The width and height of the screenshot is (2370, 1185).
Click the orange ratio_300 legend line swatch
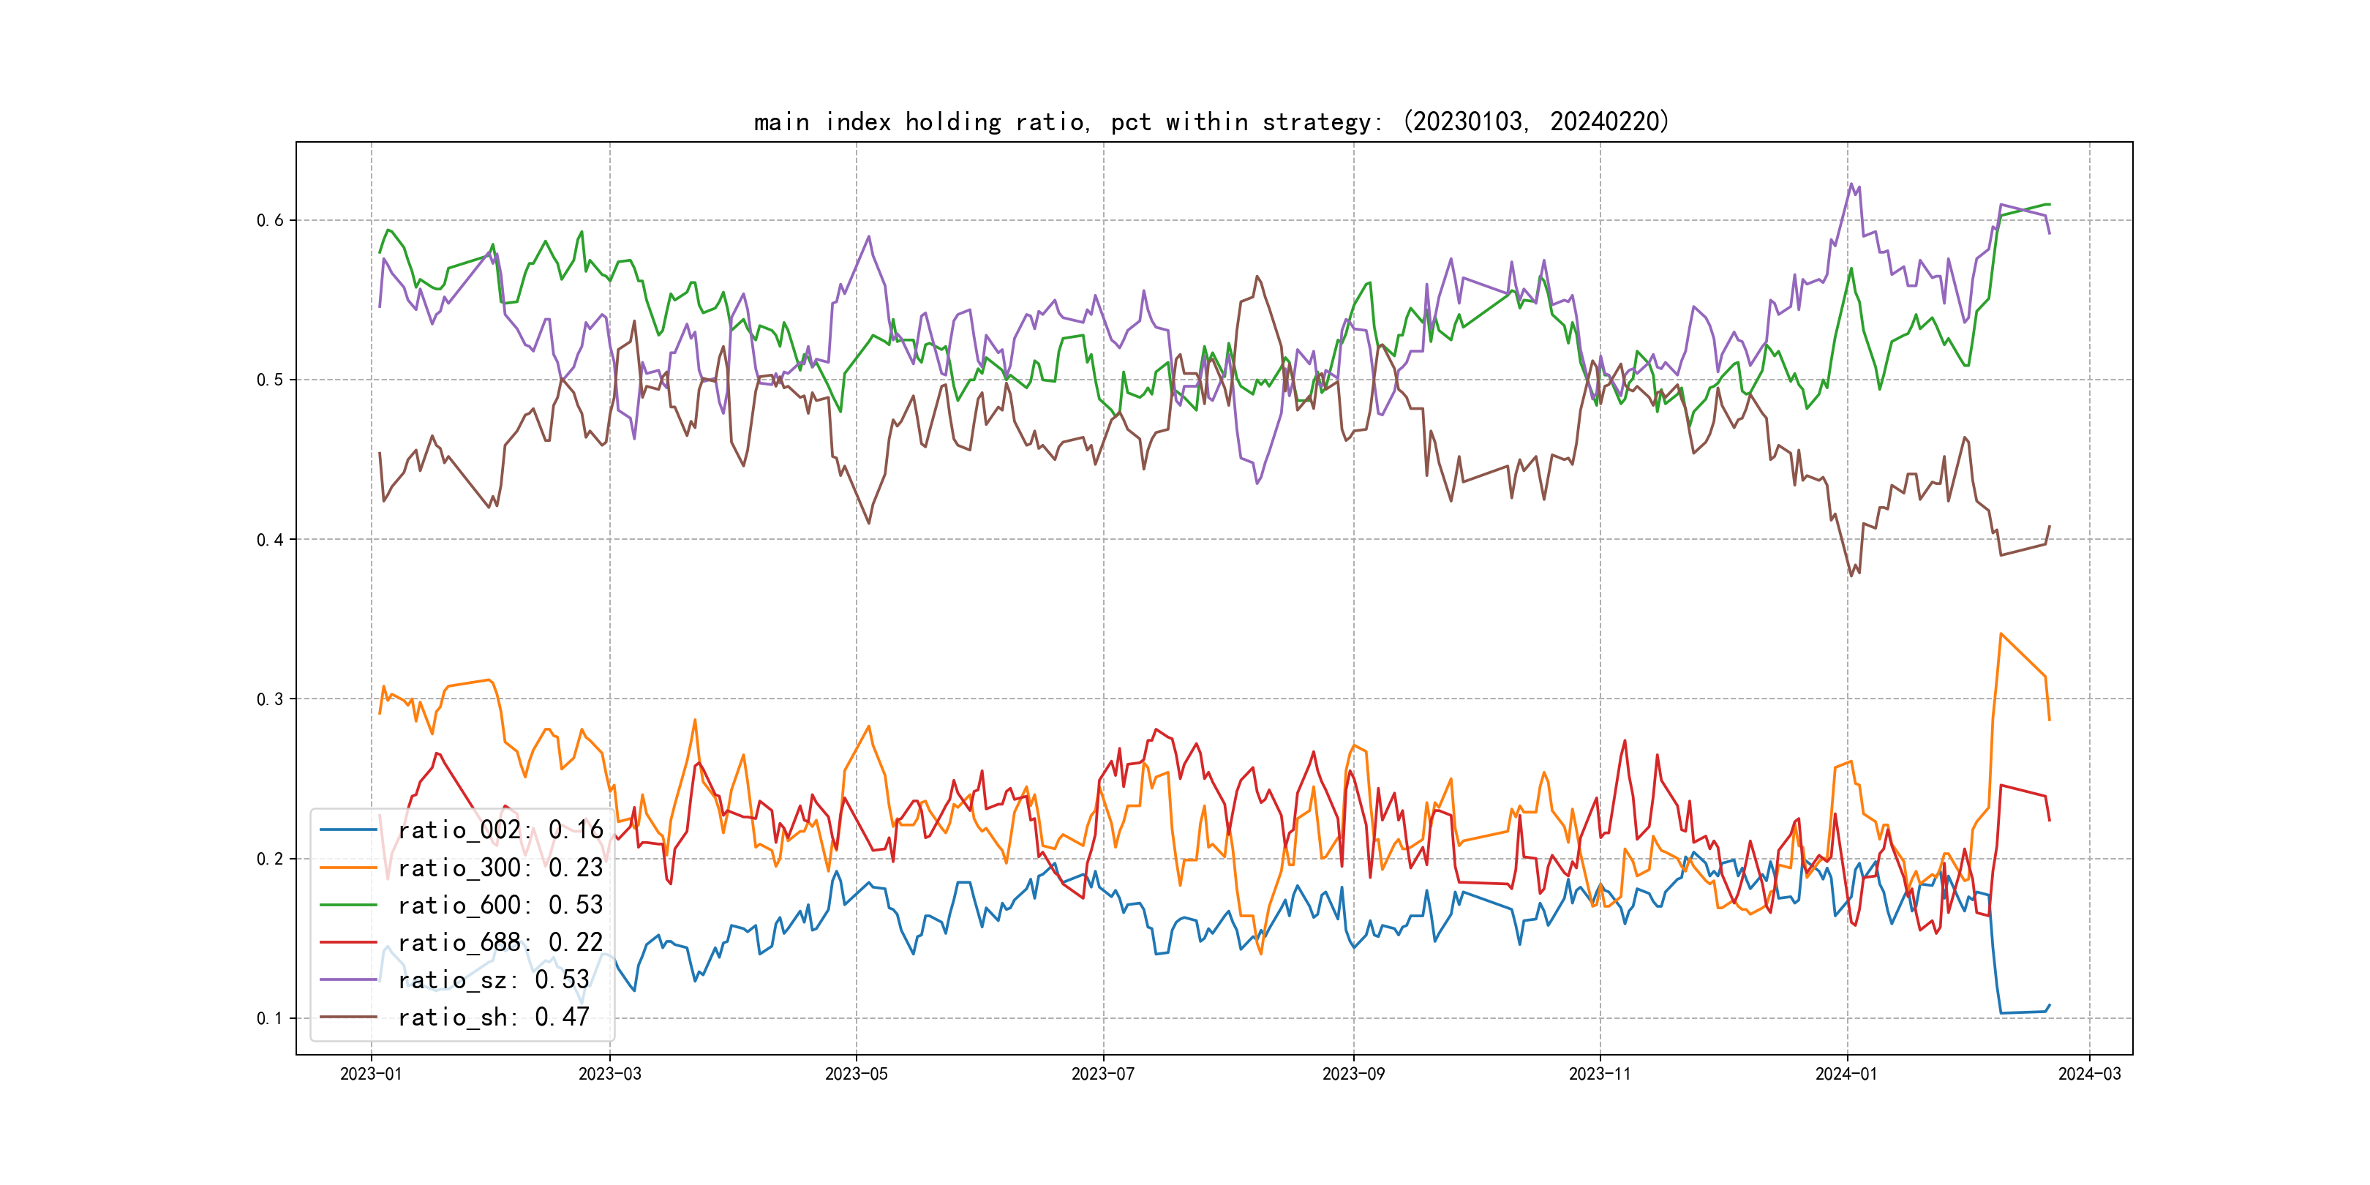(347, 868)
